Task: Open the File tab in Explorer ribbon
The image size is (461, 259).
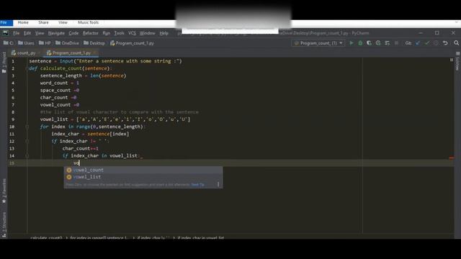Action: (6, 22)
